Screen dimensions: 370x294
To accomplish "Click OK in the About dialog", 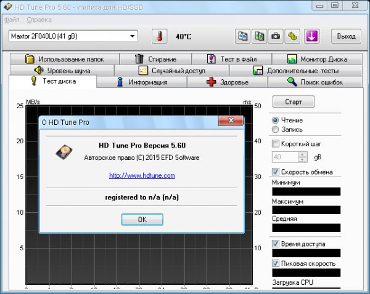I will coord(142,220).
